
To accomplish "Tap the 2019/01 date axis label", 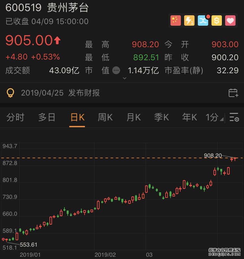I will tap(30, 255).
